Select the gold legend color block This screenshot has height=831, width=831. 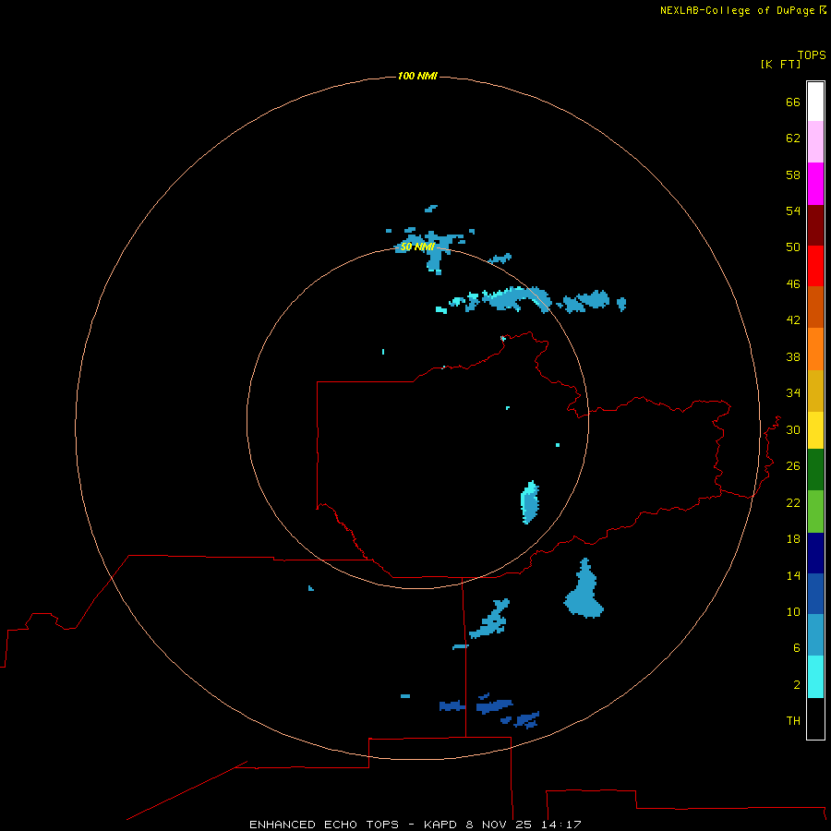click(x=815, y=391)
